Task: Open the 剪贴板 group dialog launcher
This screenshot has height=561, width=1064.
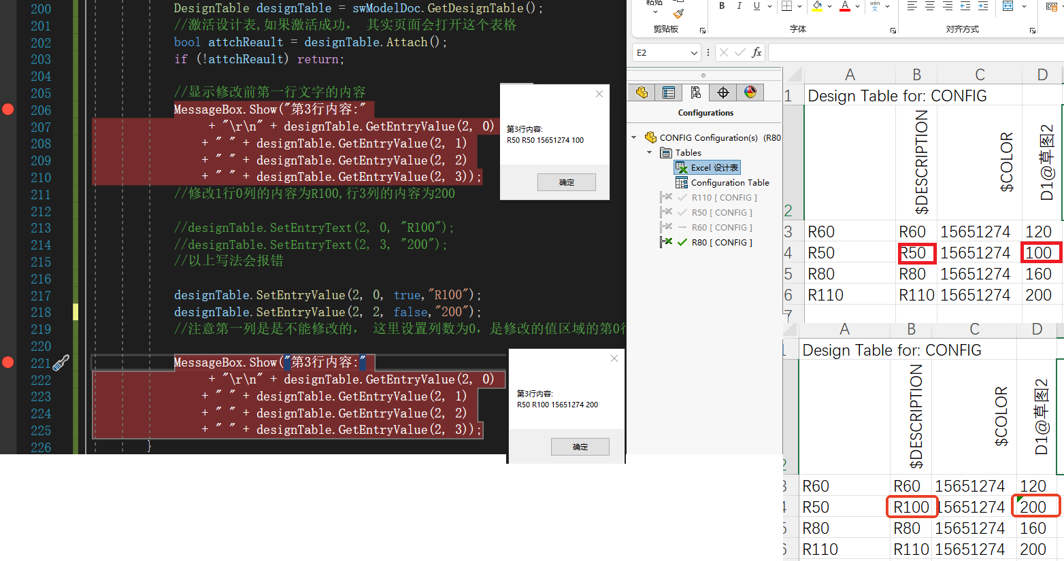Action: [703, 31]
